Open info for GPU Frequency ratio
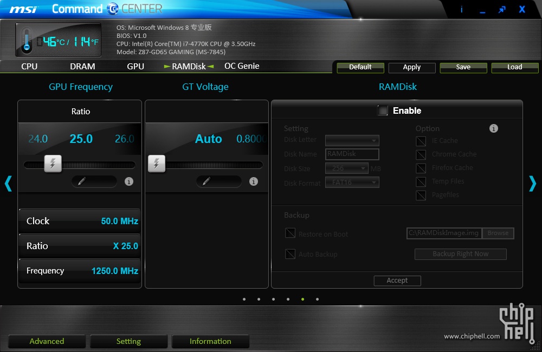This screenshot has width=542, height=352. click(129, 181)
